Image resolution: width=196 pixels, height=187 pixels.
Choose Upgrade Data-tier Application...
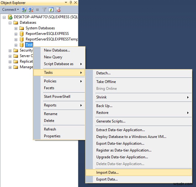click(139, 157)
